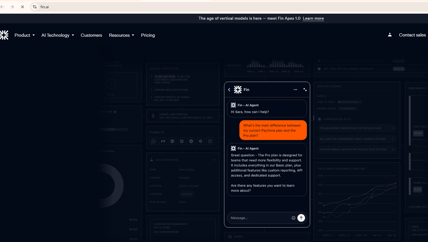Click the send message arrow in the chat widget
This screenshot has height=242, width=428.
pyautogui.click(x=301, y=218)
